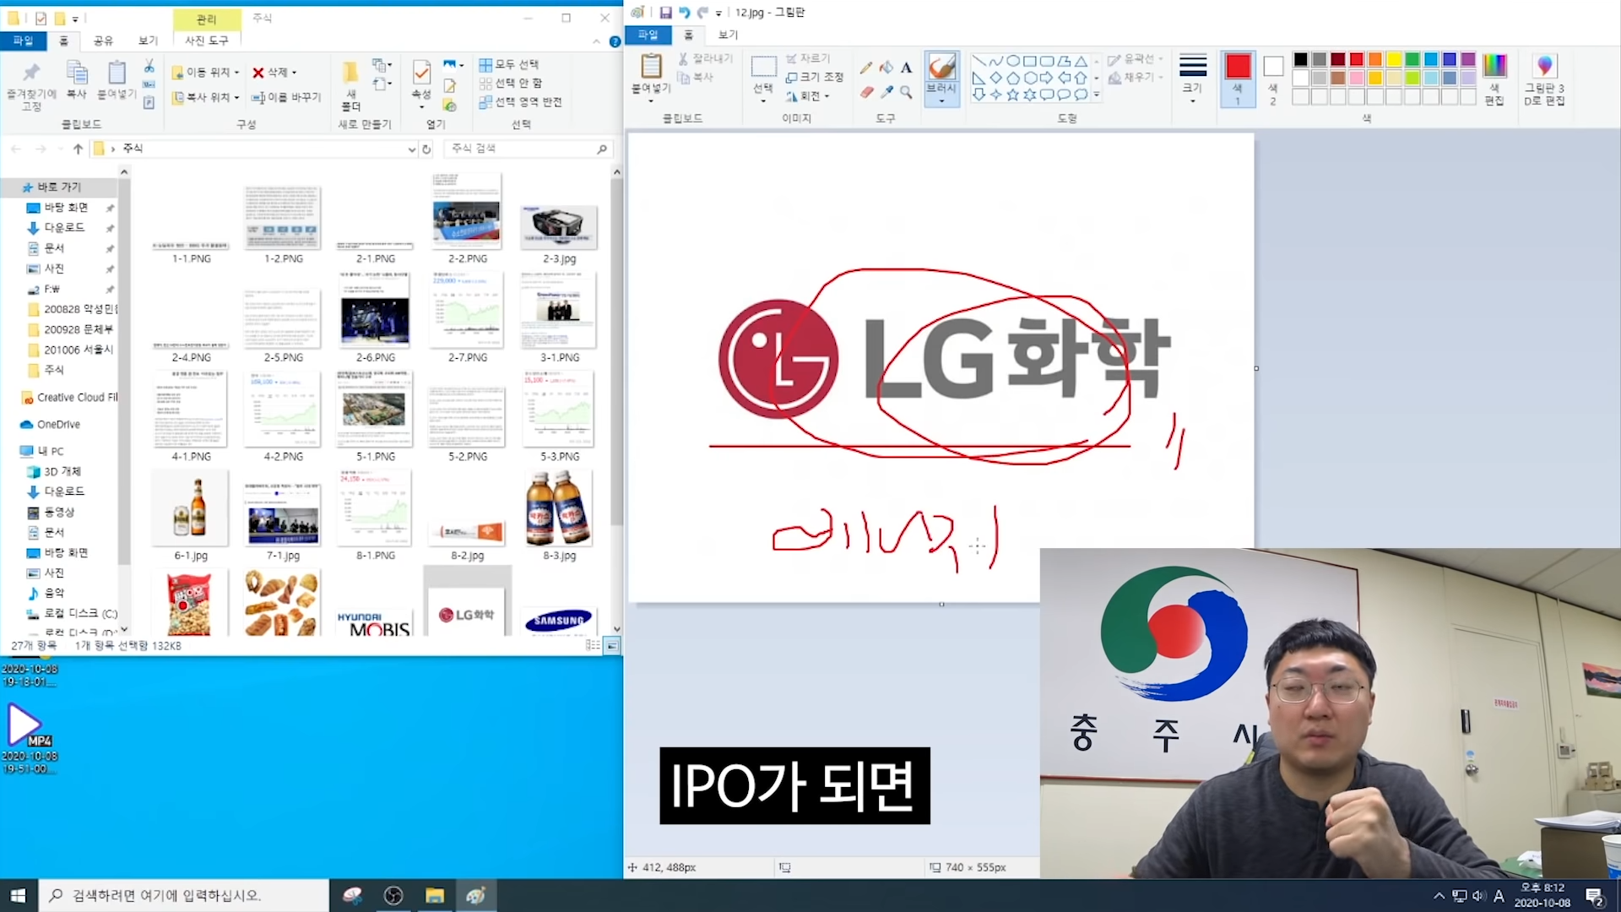Select the Magnifier tool in Paint

(906, 92)
